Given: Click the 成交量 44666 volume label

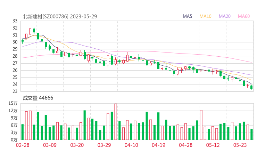Looking at the screenshot, I should (x=38, y=98).
